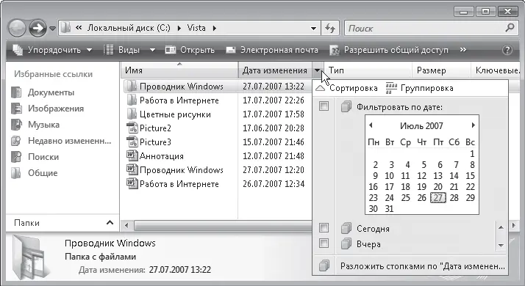Select the Picture3 file icon

point(132,142)
